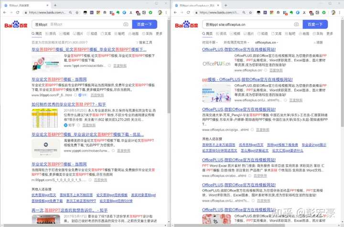Image resolution: width=344 pixels, height=227 pixels.
Task: Click 清除 to clear filters in right window
Action: tap(318, 42)
